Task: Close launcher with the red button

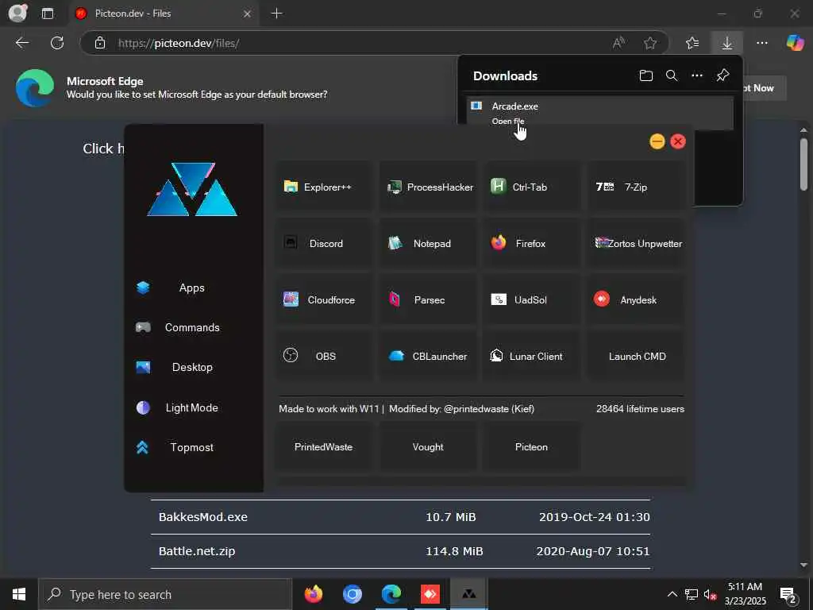Action: pos(678,141)
